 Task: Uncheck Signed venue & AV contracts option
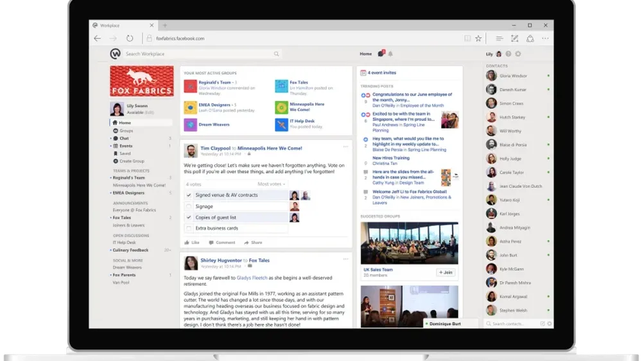tap(189, 195)
